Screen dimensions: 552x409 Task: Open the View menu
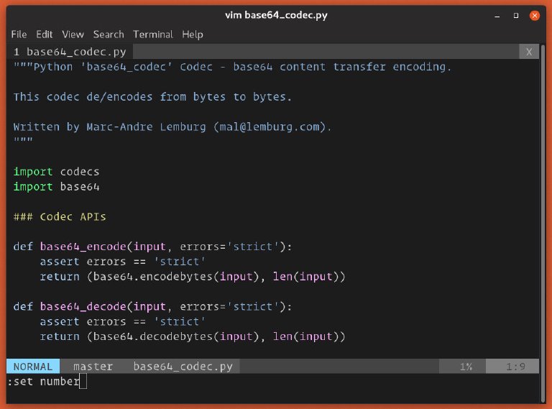[x=73, y=34]
